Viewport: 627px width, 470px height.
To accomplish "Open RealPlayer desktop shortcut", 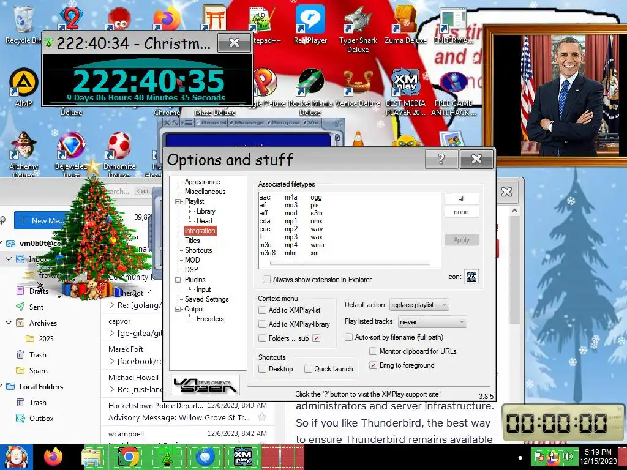I will pyautogui.click(x=310, y=24).
